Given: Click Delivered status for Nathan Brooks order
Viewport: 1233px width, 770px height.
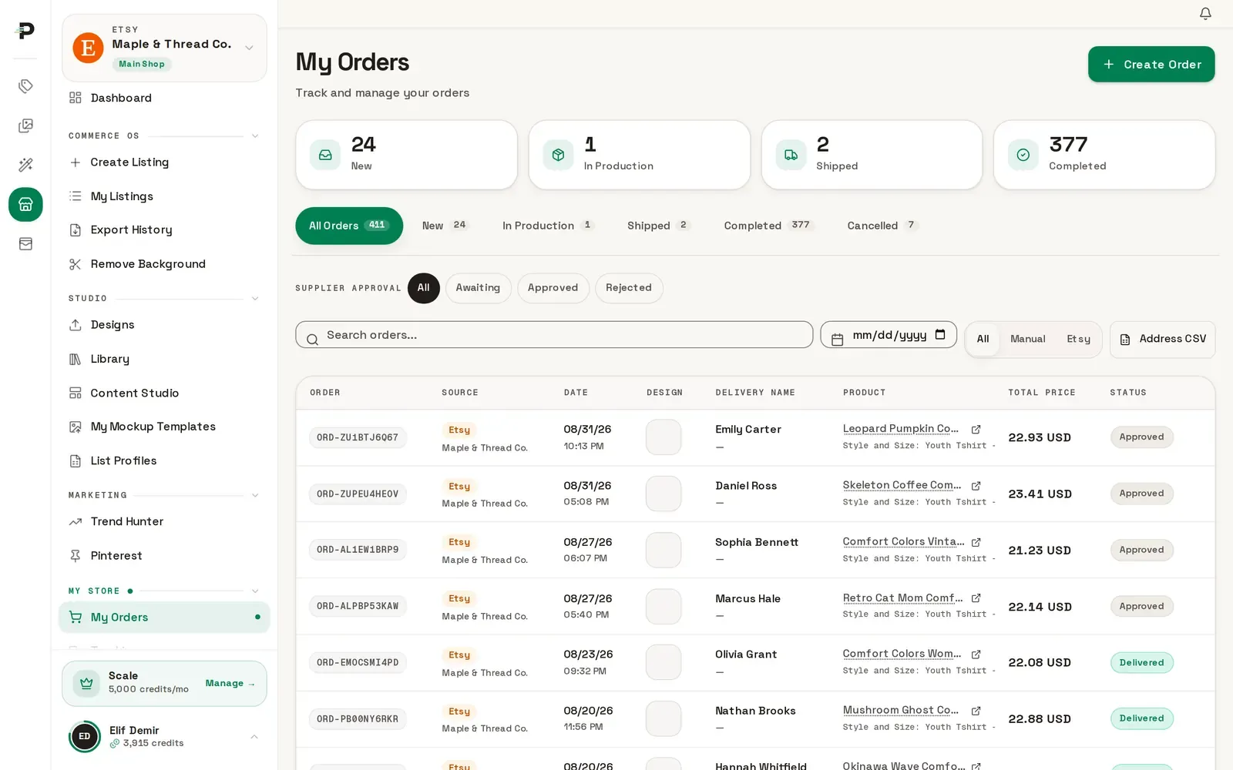Looking at the screenshot, I should pyautogui.click(x=1141, y=718).
